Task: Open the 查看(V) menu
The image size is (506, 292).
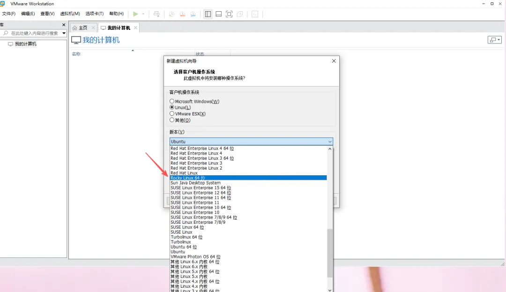Action: coord(47,14)
